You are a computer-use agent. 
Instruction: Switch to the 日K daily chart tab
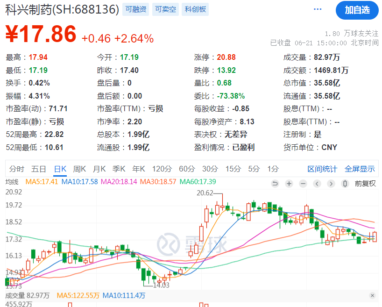tap(60, 169)
